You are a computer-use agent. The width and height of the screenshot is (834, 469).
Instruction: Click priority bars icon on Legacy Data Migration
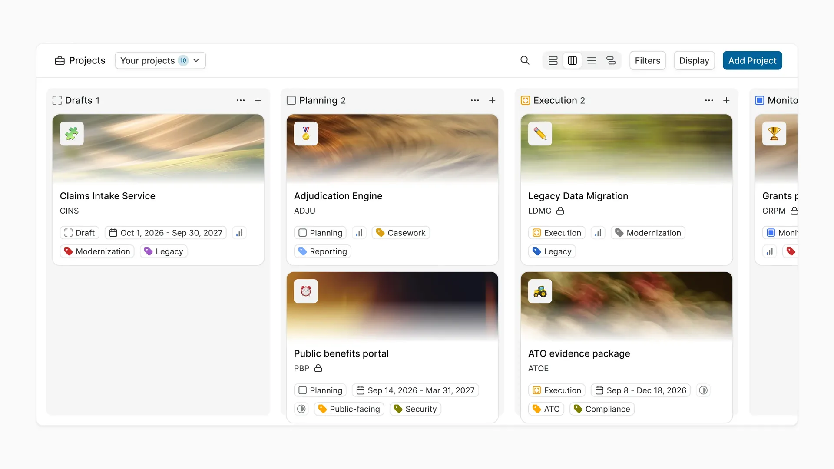tap(598, 233)
